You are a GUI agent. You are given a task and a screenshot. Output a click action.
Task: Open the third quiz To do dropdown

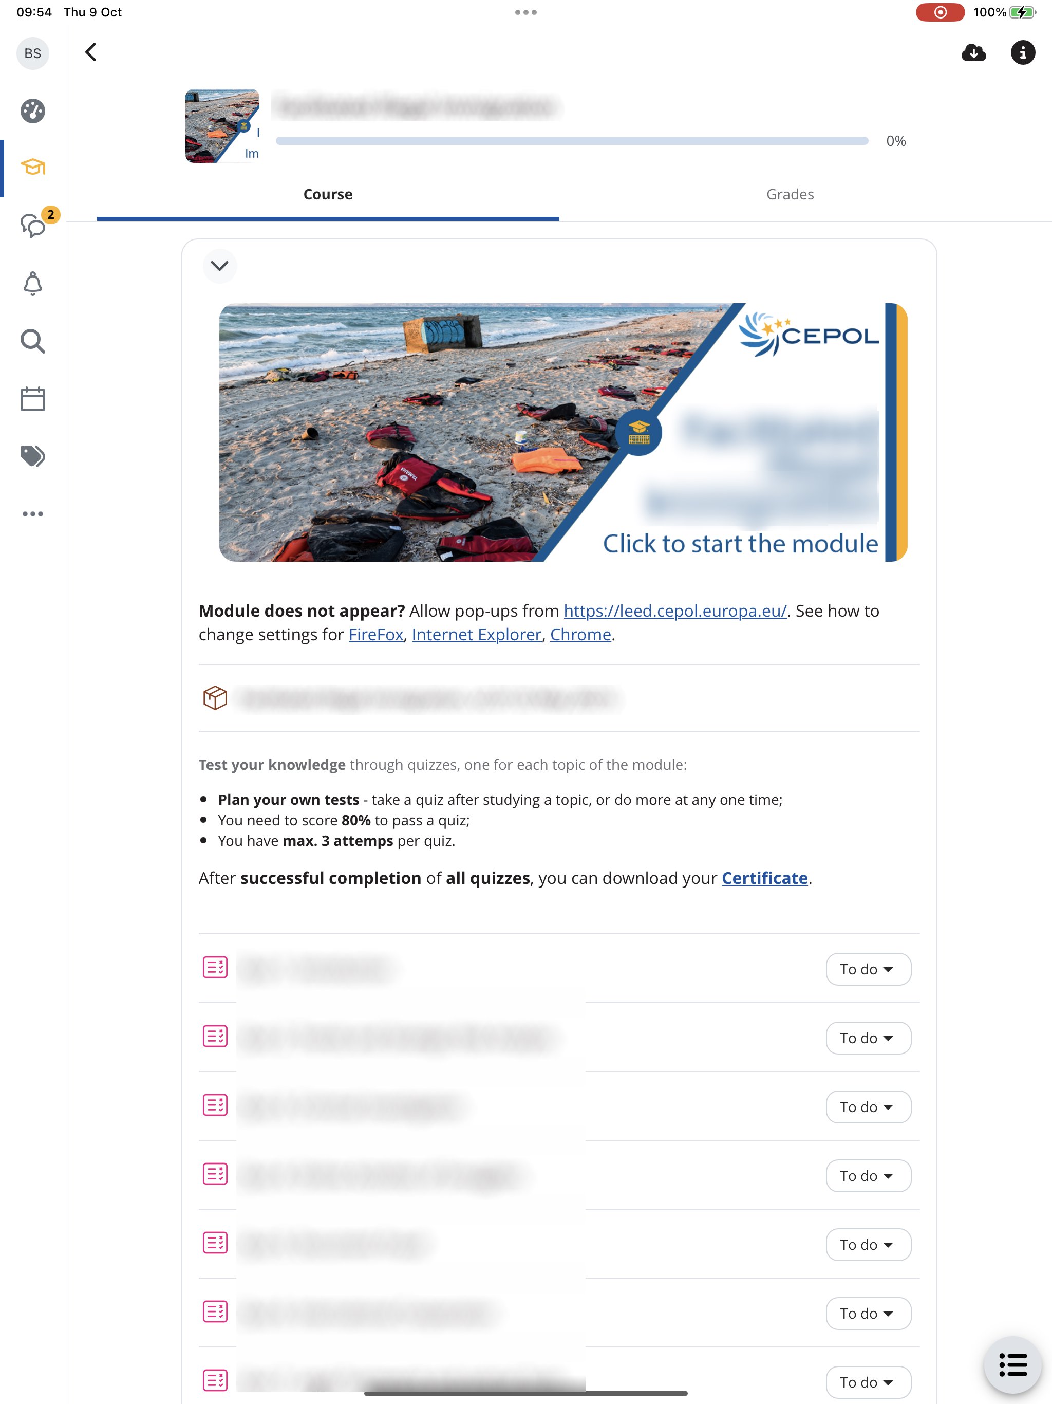(x=868, y=1106)
